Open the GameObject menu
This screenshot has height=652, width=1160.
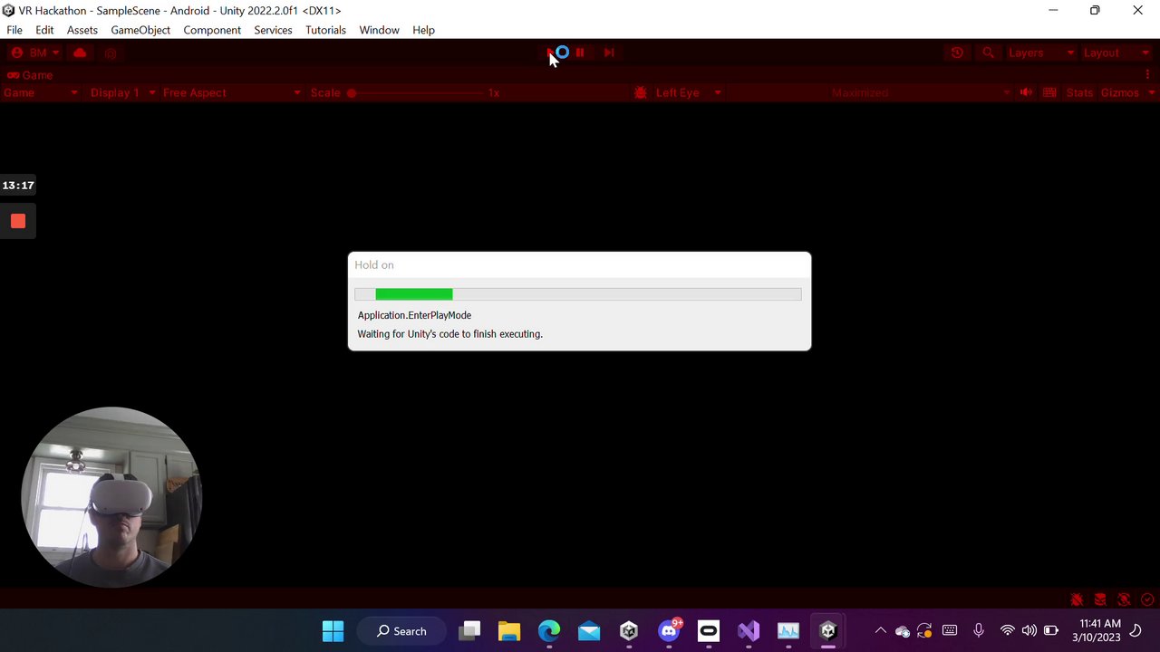point(140,30)
